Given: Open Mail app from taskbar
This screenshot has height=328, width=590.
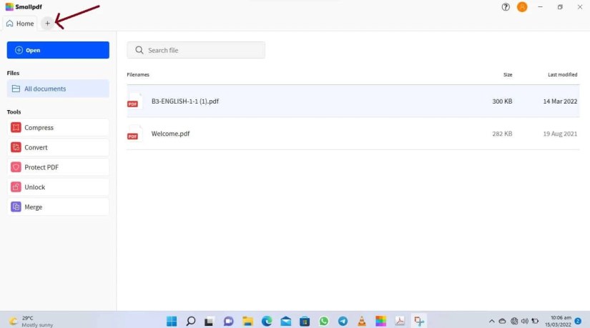Looking at the screenshot, I should pyautogui.click(x=286, y=321).
